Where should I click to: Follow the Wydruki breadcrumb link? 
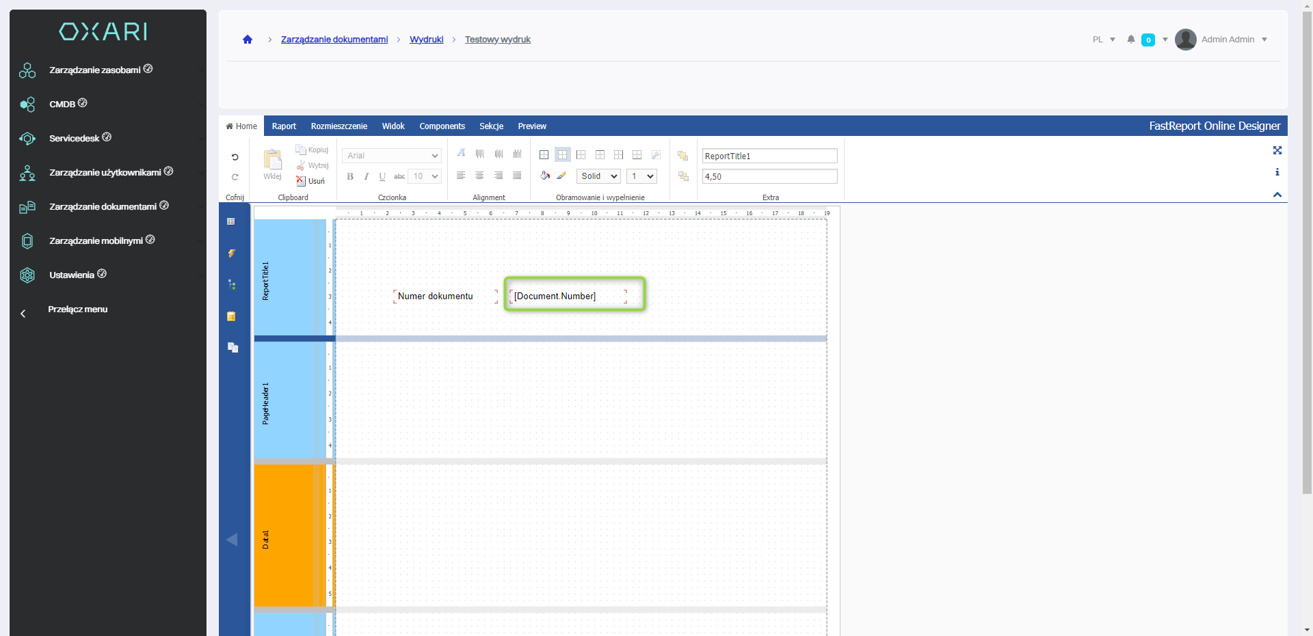click(426, 40)
